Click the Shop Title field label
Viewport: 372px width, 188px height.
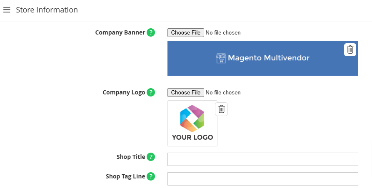tap(131, 157)
